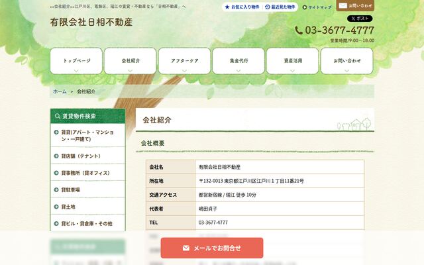Open the 集金代行 navigation tab
Screen dimensions: 424x265
pyautogui.click(x=238, y=61)
